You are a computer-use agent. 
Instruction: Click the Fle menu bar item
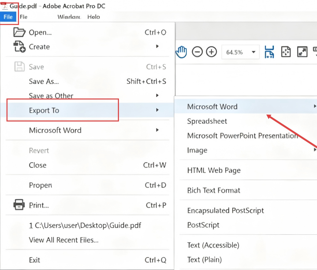pos(24,17)
